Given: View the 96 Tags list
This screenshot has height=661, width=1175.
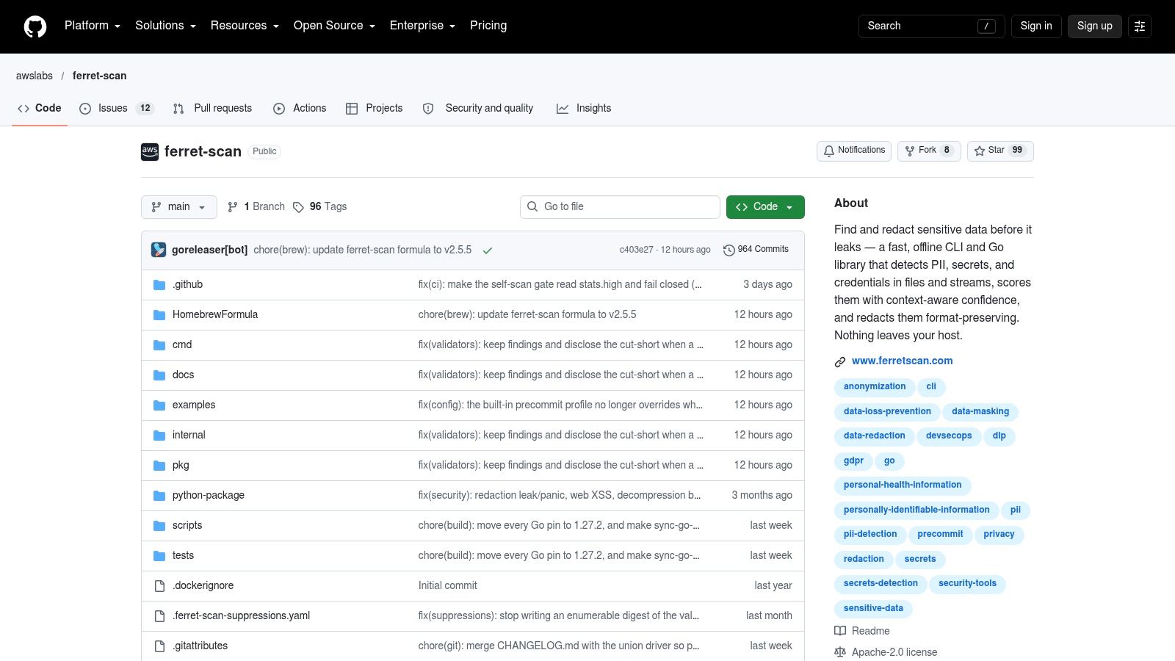Looking at the screenshot, I should [x=319, y=207].
